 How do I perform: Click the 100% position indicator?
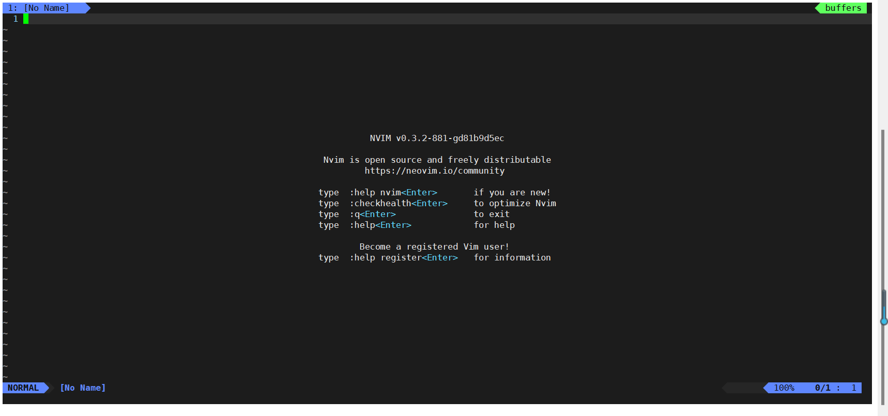coord(784,388)
